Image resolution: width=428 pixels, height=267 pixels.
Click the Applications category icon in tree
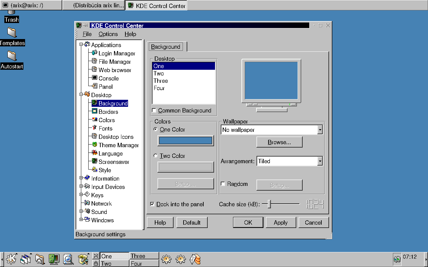coord(87,45)
